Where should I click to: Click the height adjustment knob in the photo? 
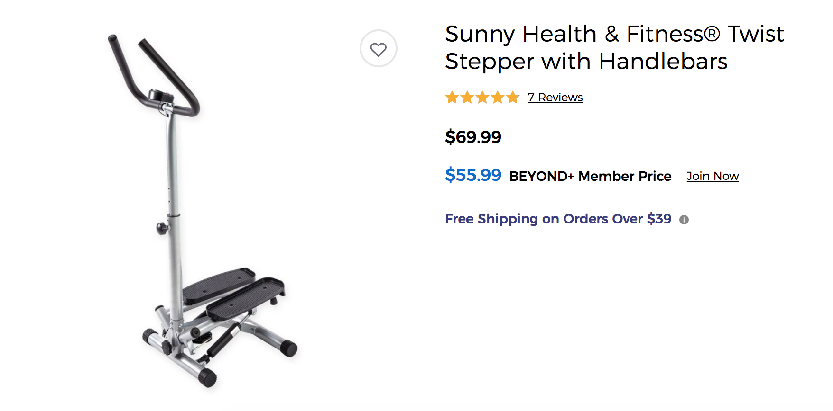pos(163,228)
